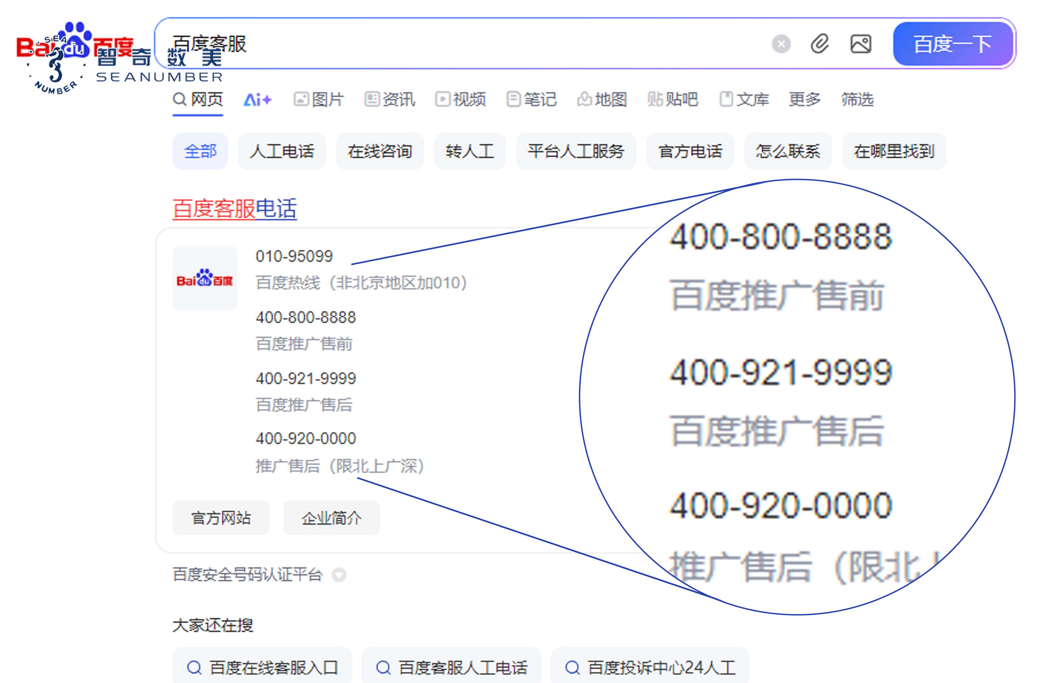
Task: Clear the search box with the X icon
Action: [781, 44]
